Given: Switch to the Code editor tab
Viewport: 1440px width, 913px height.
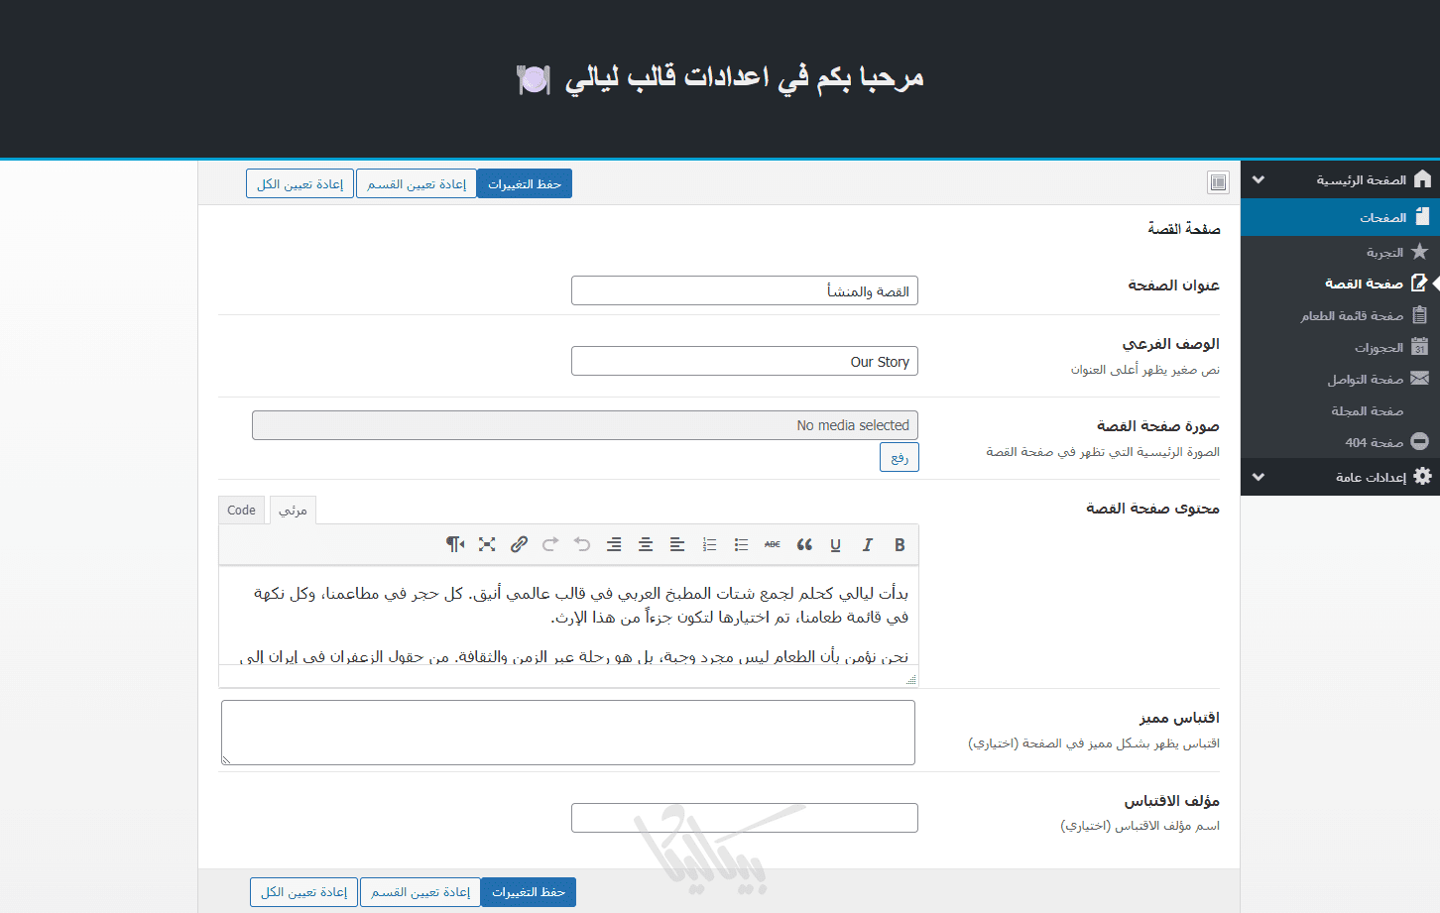Looking at the screenshot, I should (x=241, y=511).
